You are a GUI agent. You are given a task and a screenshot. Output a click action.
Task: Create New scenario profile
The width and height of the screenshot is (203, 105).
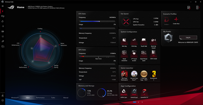[x=176, y=21]
